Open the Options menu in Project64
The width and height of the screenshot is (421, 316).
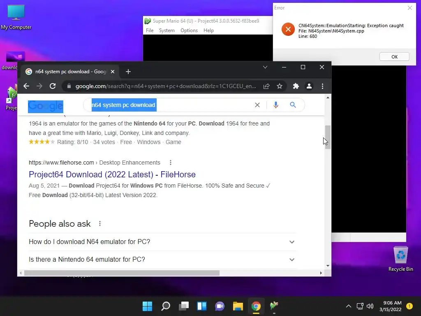point(189,30)
